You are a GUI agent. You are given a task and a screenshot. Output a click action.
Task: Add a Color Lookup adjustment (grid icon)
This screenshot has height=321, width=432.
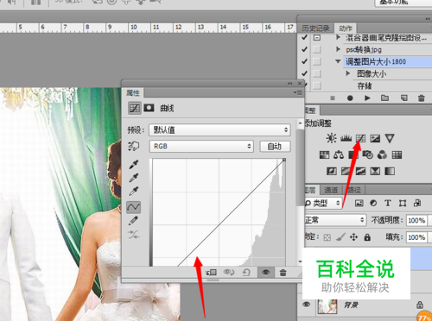tap(397, 155)
